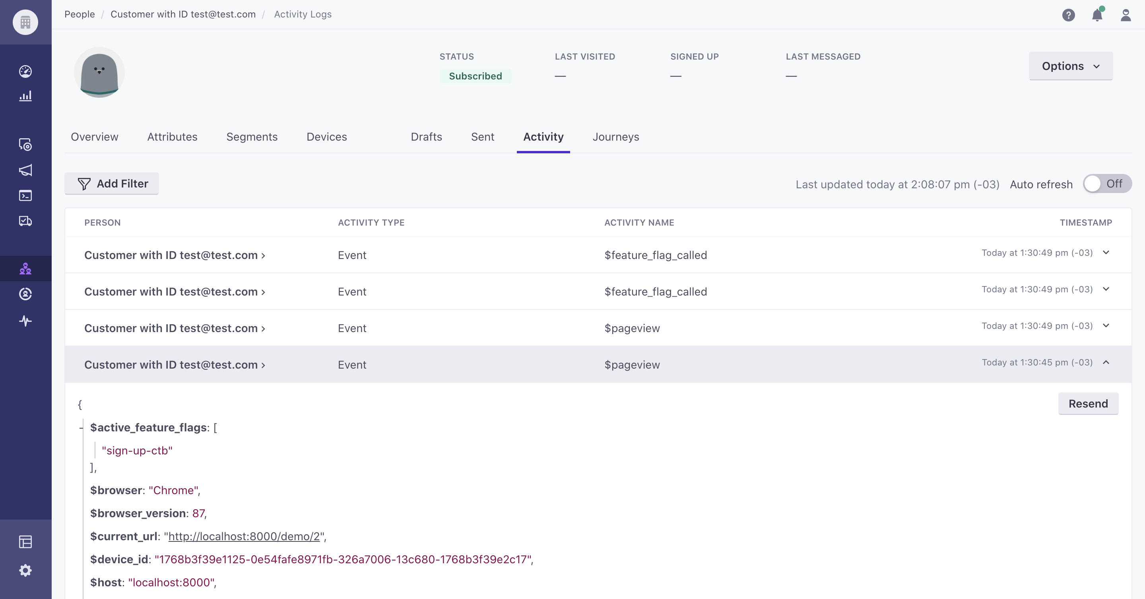Open the dashboard gauge icon in sidebar

tap(25, 71)
